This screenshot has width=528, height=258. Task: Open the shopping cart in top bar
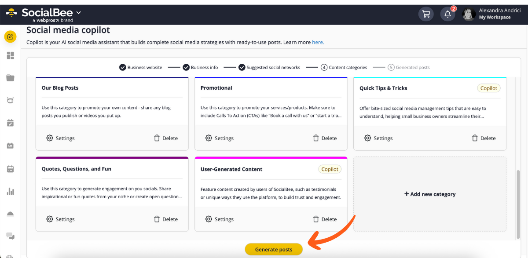coord(425,14)
